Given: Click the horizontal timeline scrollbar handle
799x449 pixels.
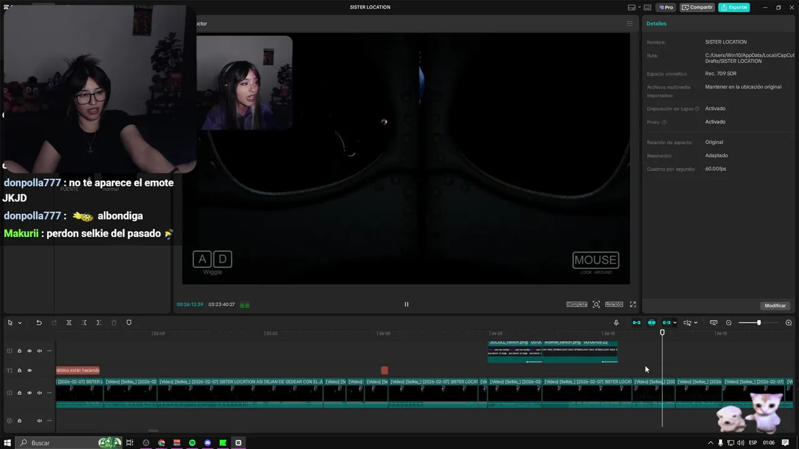Looking at the screenshot, I should coord(153,430).
